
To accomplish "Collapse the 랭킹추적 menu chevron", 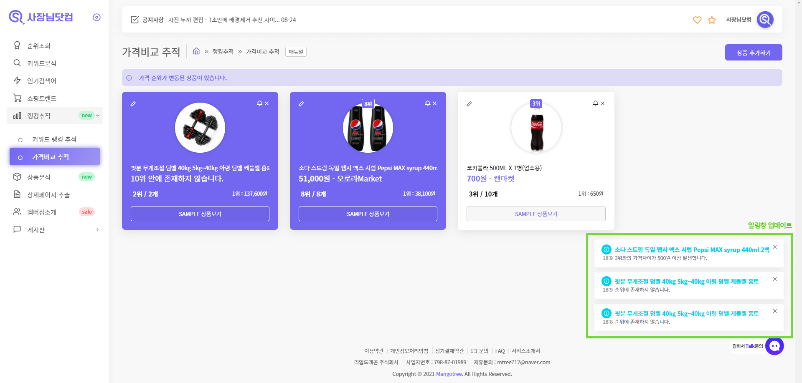I will (98, 116).
